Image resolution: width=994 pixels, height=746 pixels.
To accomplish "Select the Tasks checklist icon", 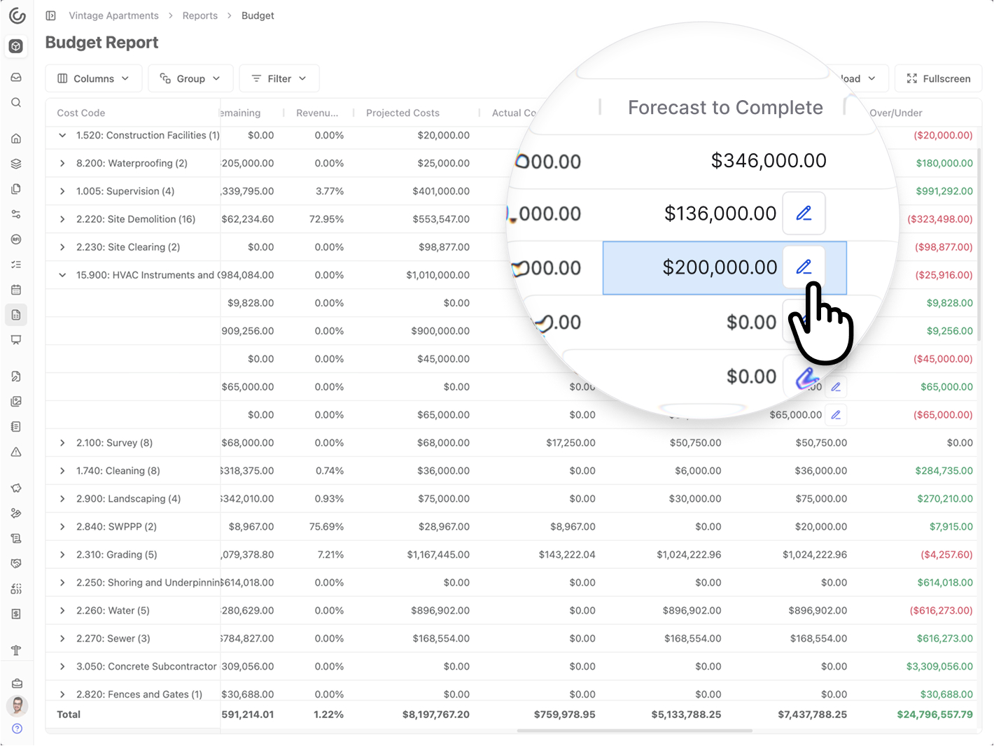I will pos(16,264).
